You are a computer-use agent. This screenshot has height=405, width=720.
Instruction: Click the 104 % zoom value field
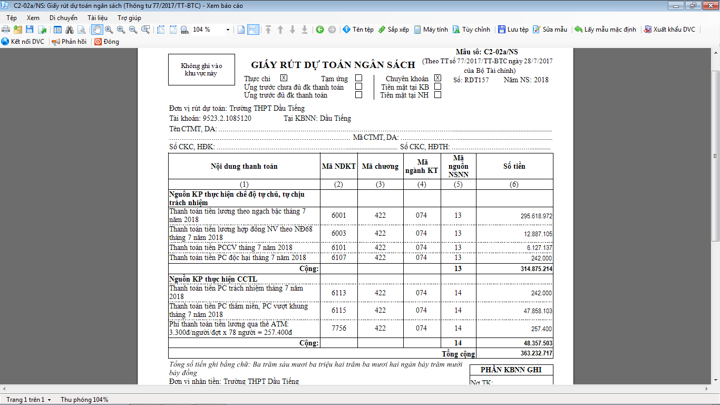[x=208, y=30]
